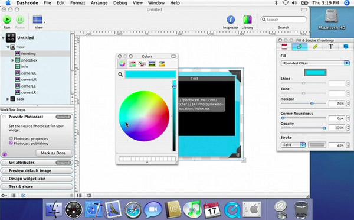Click the cyan Fill color well

coord(315,72)
